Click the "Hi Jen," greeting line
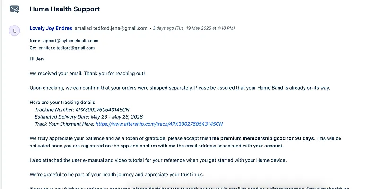This screenshot has height=189, width=366. tap(37, 59)
